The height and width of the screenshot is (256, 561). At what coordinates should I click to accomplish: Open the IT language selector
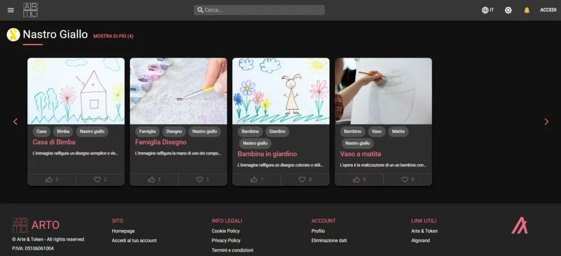[x=487, y=10]
